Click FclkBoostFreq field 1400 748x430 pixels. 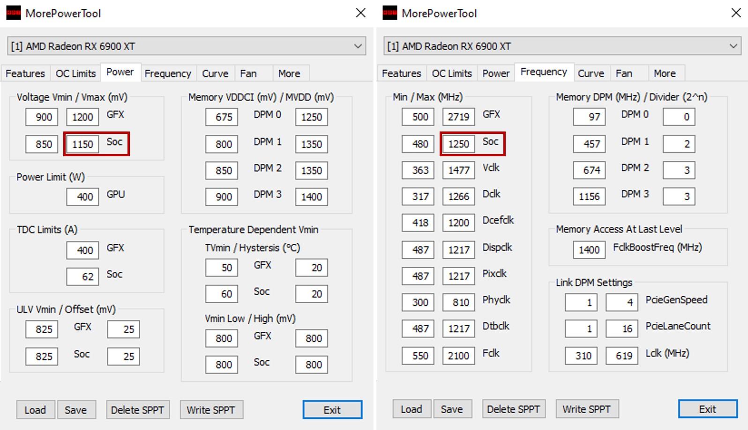pos(589,250)
